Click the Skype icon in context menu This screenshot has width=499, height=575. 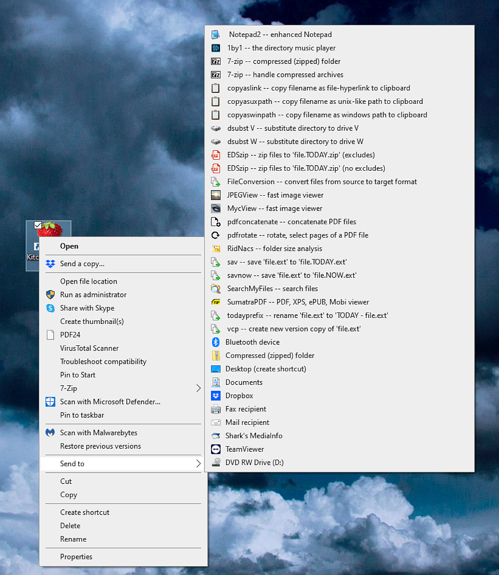pos(50,308)
